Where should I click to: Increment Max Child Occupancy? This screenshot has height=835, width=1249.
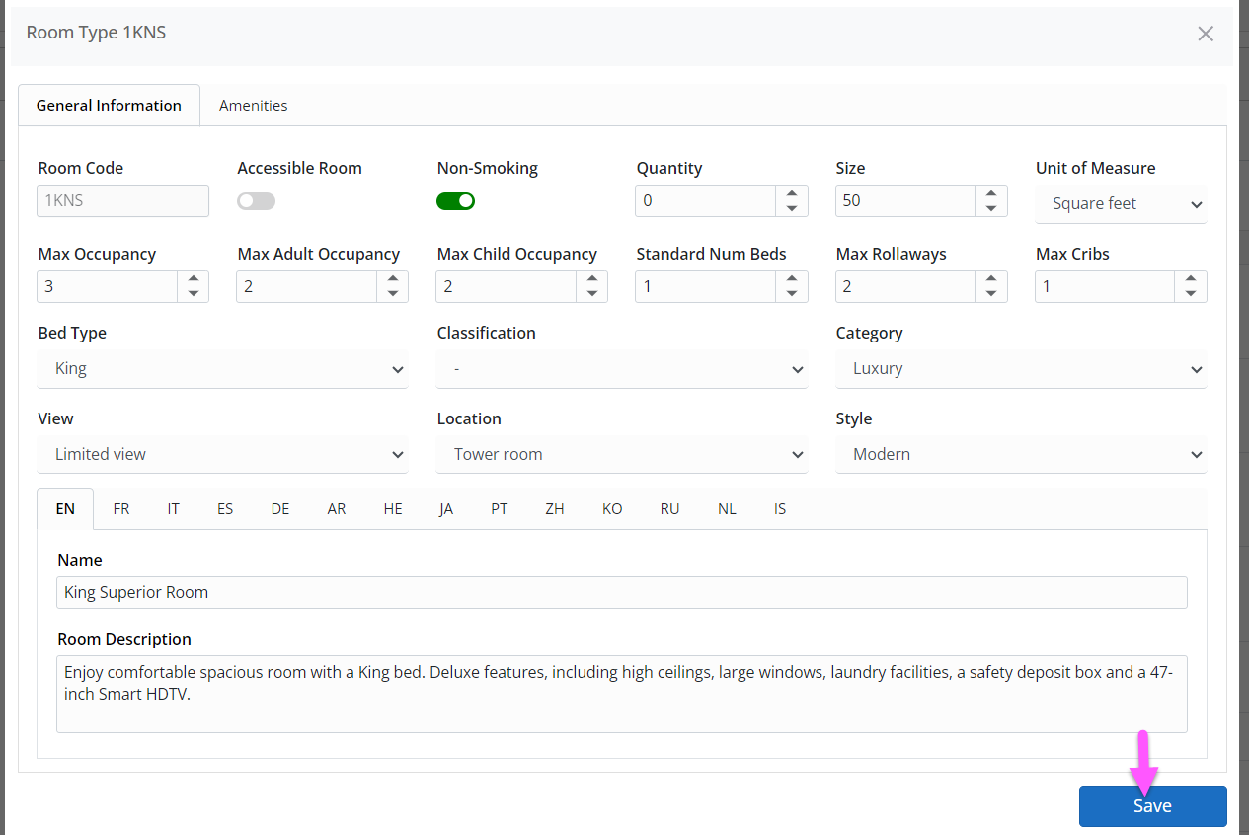591,279
